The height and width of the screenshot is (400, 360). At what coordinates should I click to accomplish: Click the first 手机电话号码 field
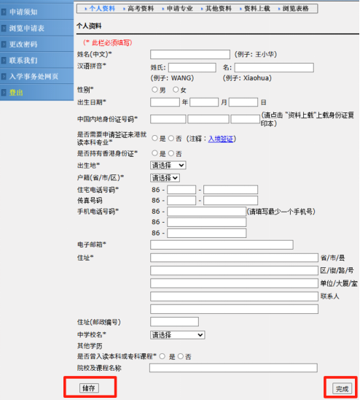click(x=207, y=212)
